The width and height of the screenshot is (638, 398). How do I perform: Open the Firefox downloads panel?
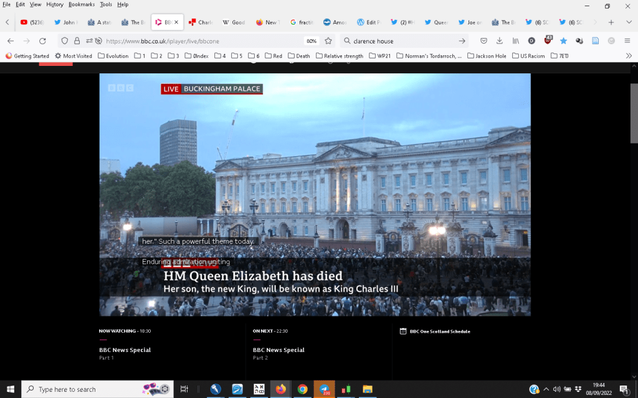[499, 41]
